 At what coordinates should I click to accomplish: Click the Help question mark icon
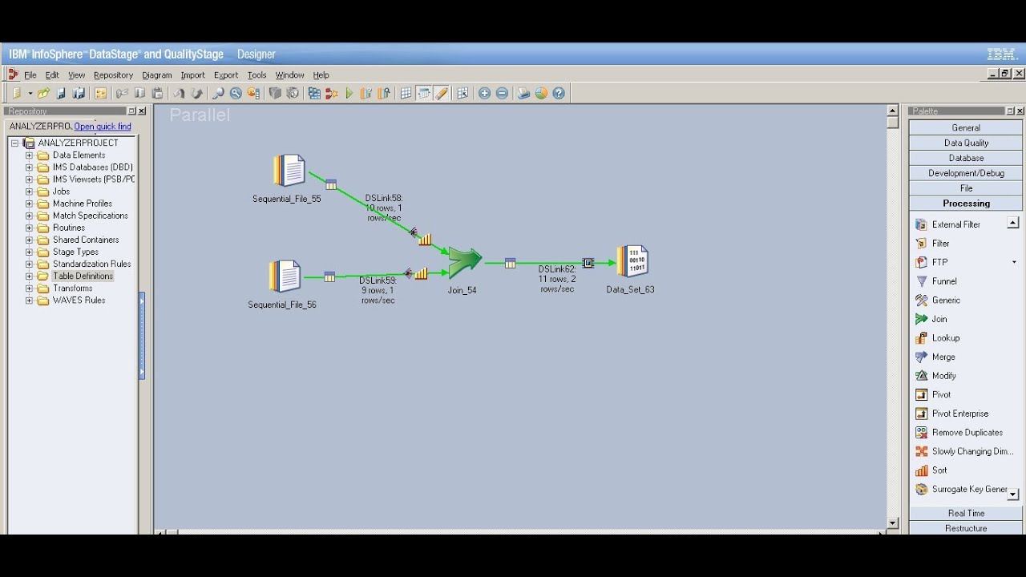click(x=559, y=94)
